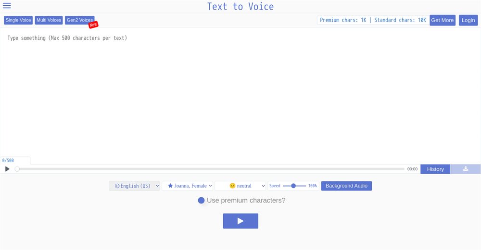The width and height of the screenshot is (481, 250).
Task: Open the History panel
Action: [x=435, y=169]
